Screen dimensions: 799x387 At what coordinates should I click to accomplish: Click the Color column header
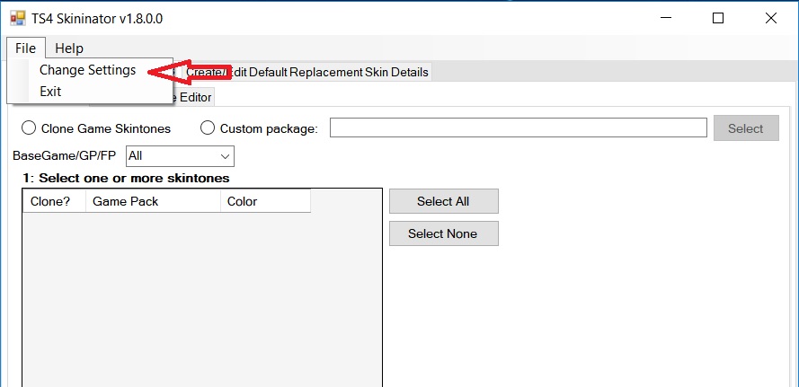coord(264,201)
